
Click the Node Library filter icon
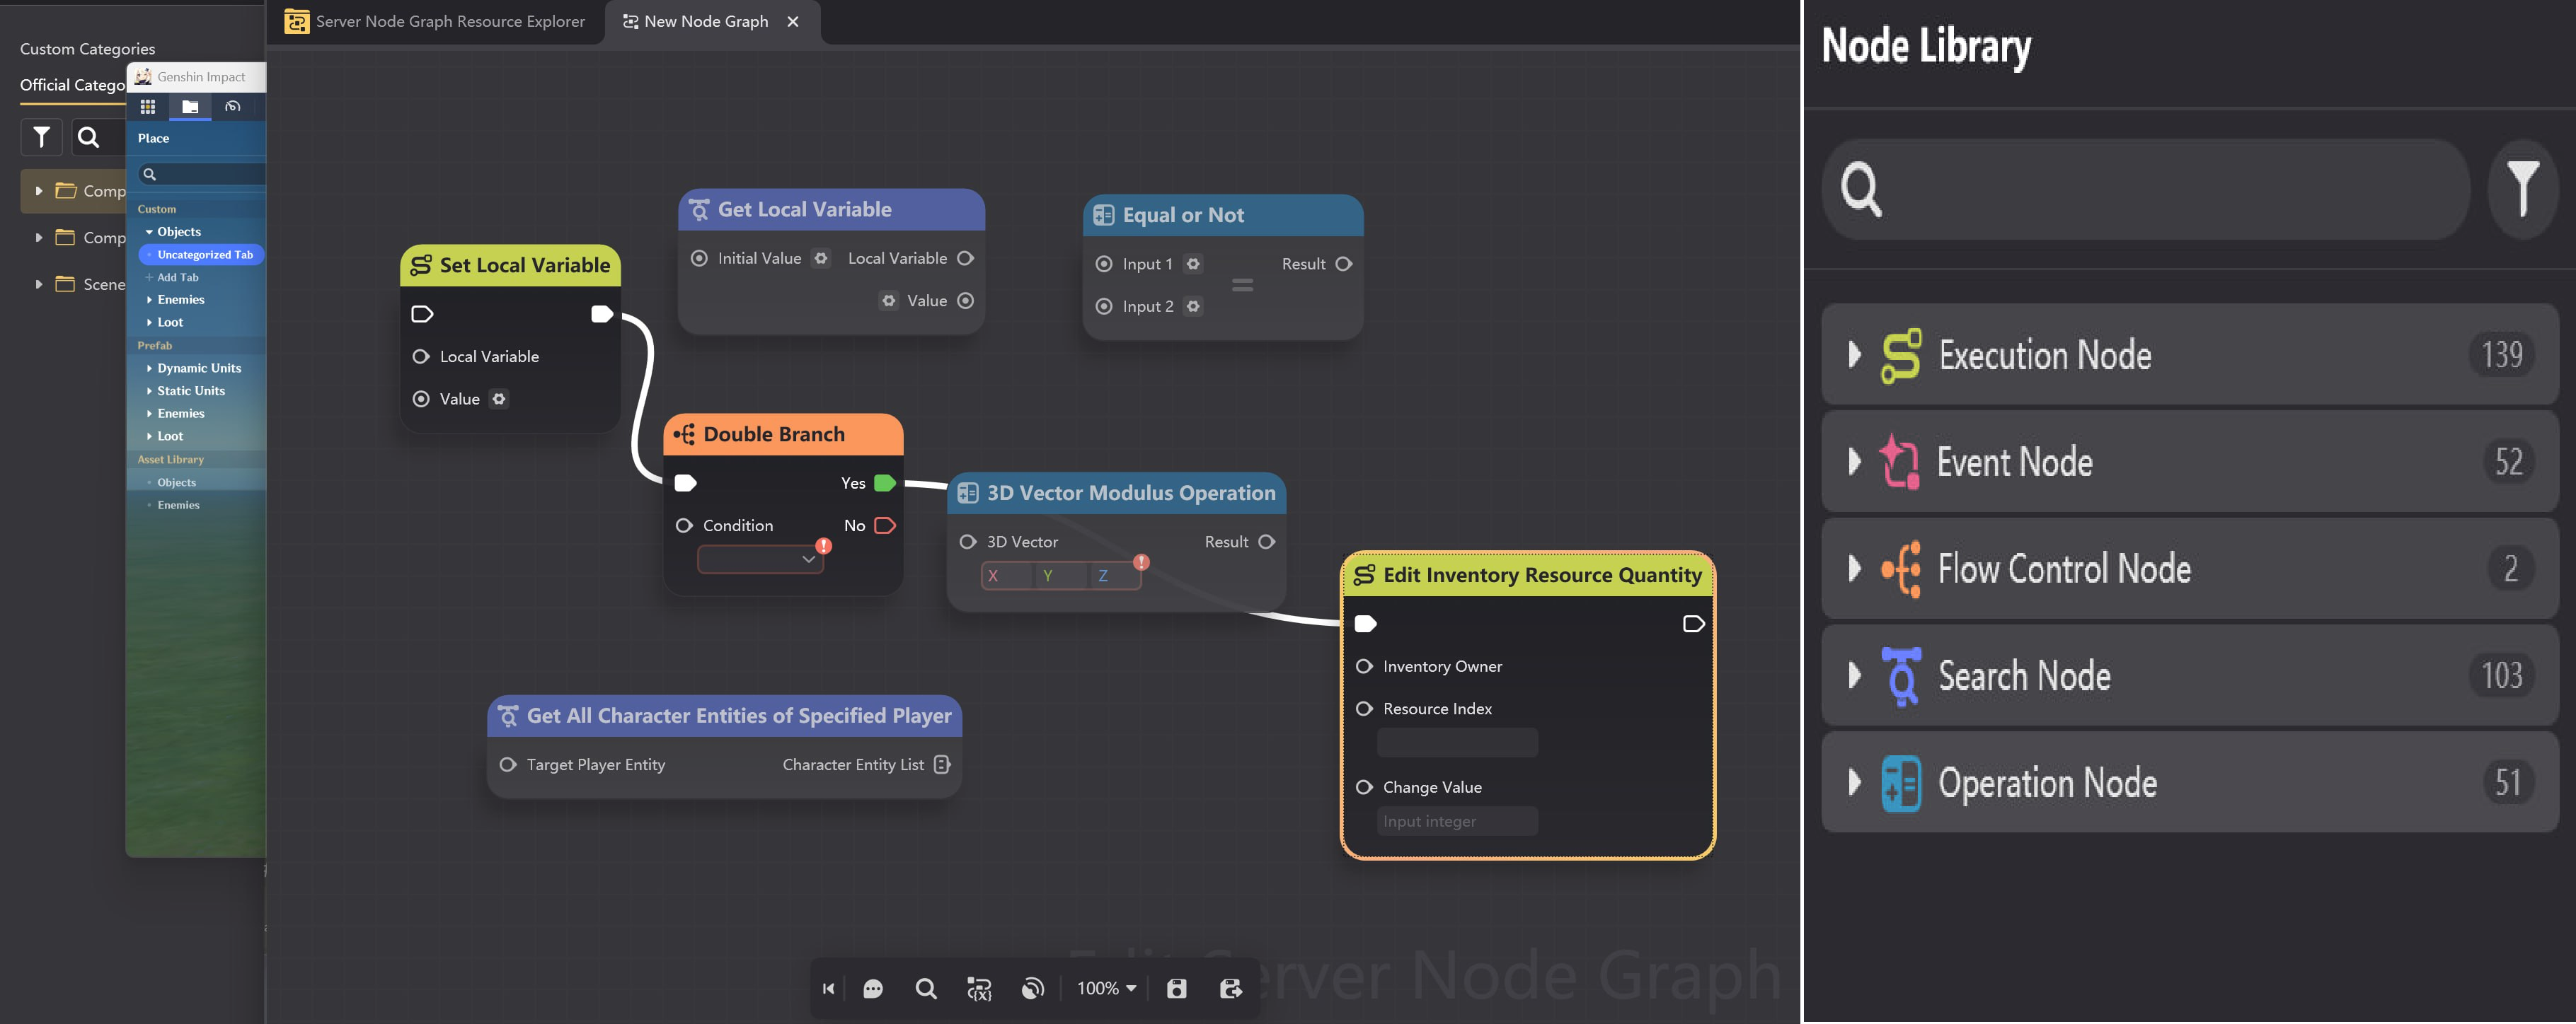click(2522, 189)
